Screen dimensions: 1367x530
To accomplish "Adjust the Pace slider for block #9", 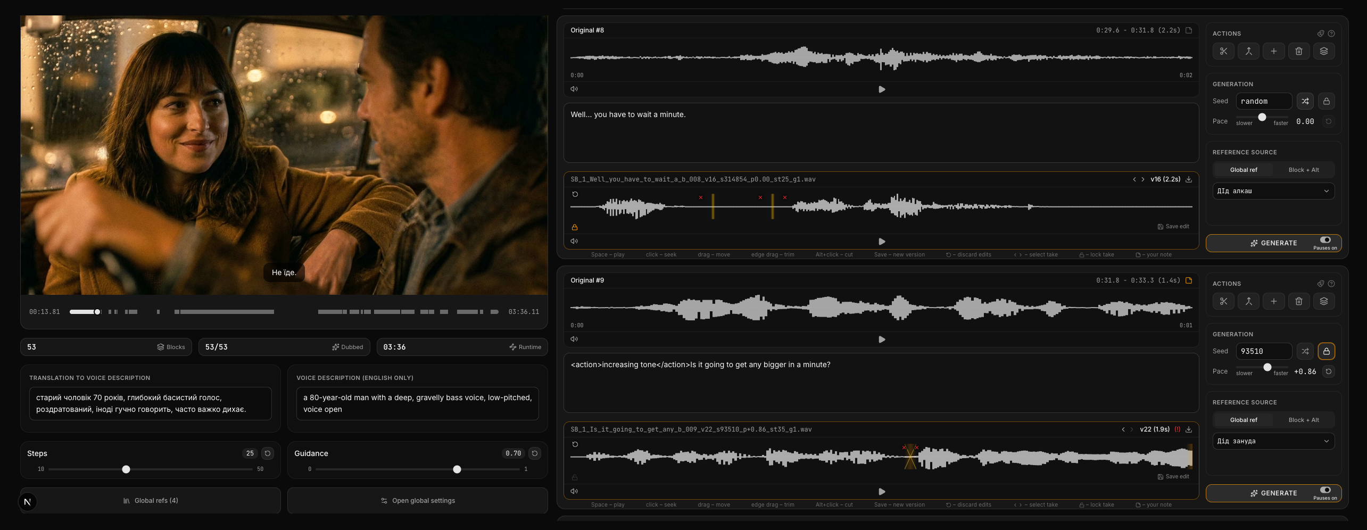I will click(x=1267, y=367).
